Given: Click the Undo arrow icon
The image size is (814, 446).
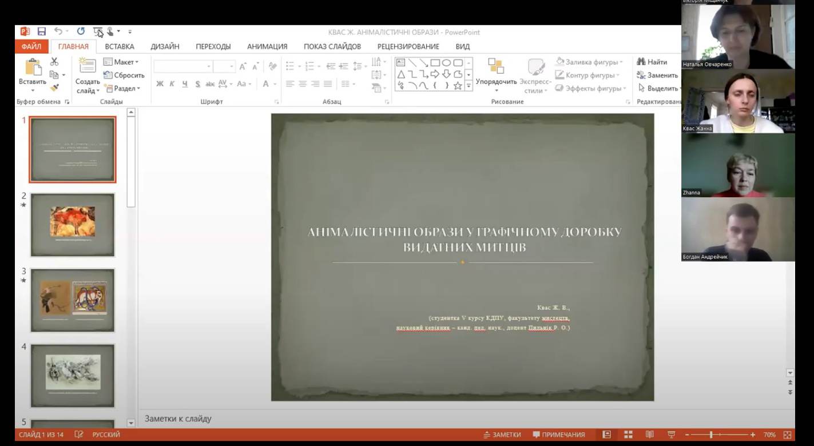Looking at the screenshot, I should [58, 31].
